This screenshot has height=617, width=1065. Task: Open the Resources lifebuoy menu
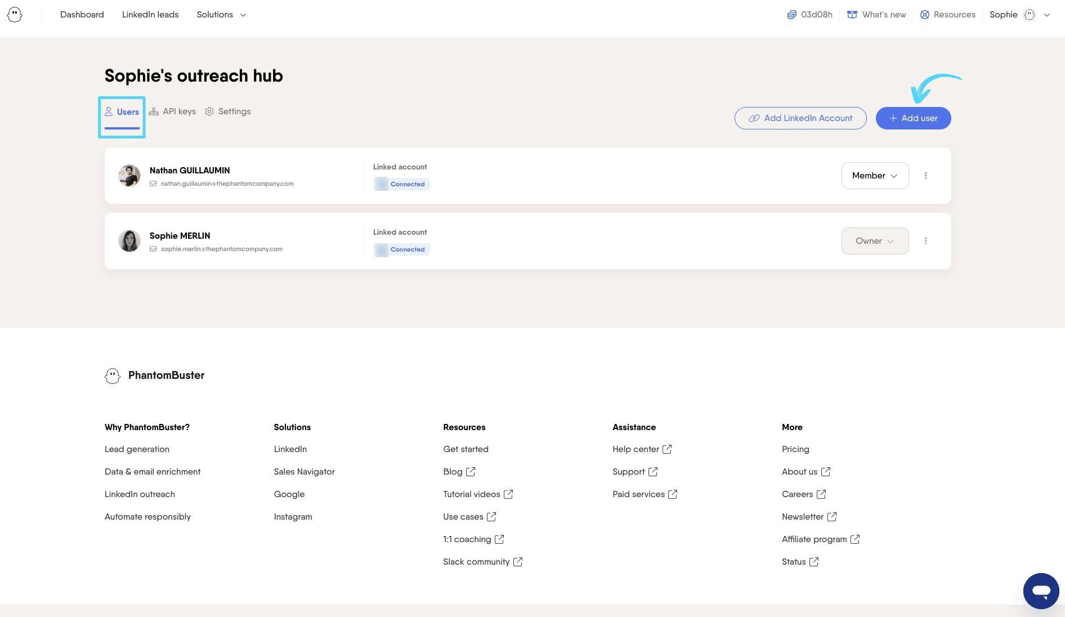(x=947, y=15)
